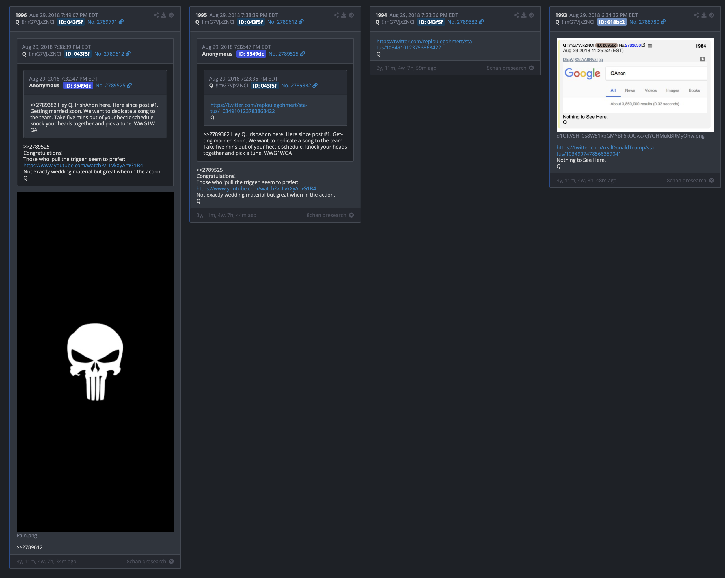Click the d1ORVSH_Cs8W51kb...png filename

(631, 136)
